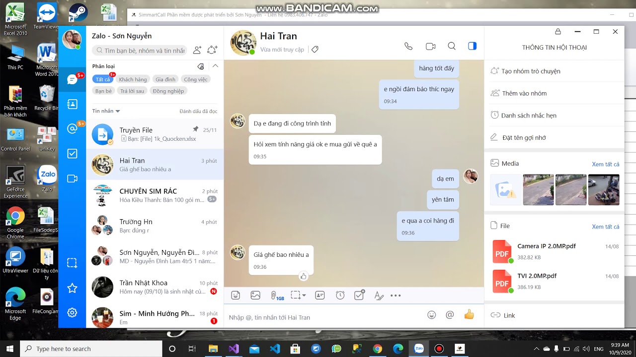Open the To-Do checkbox tab in sidebar
The height and width of the screenshot is (357, 636).
pos(72,154)
